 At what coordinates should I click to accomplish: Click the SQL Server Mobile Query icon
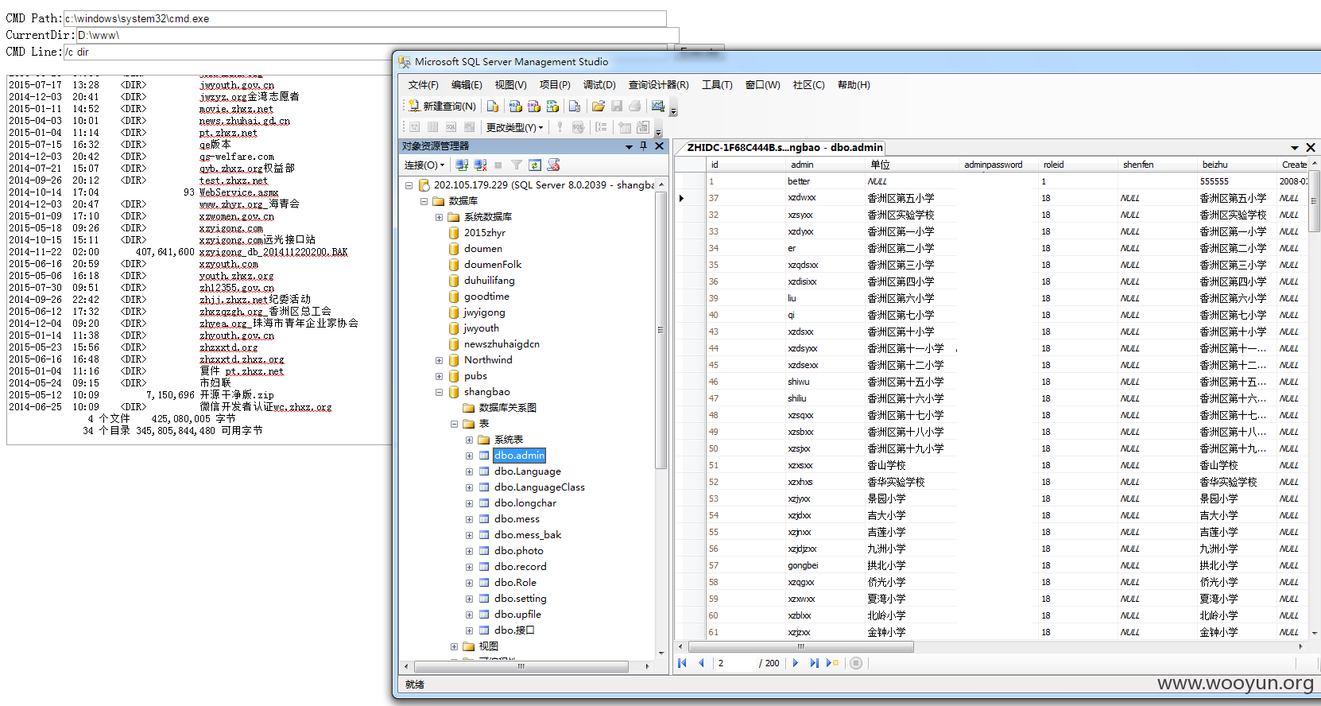point(575,106)
